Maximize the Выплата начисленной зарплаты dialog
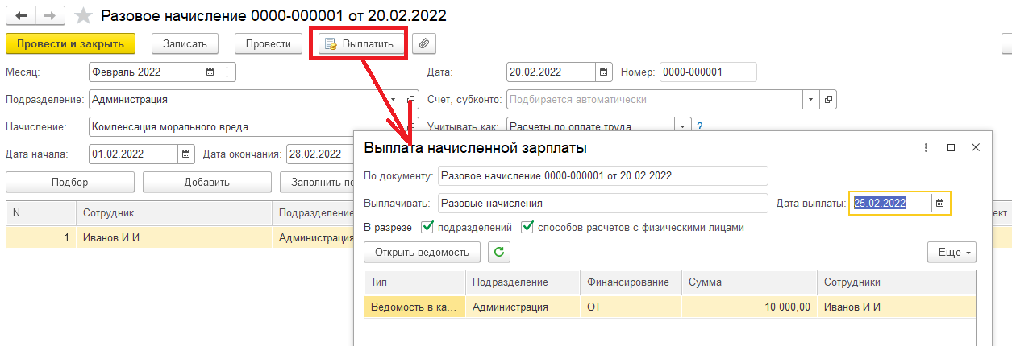The height and width of the screenshot is (346, 1012). point(951,148)
